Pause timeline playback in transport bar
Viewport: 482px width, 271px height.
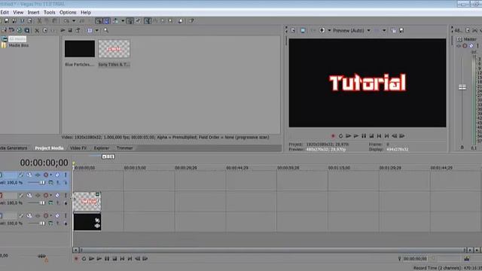[107, 259]
